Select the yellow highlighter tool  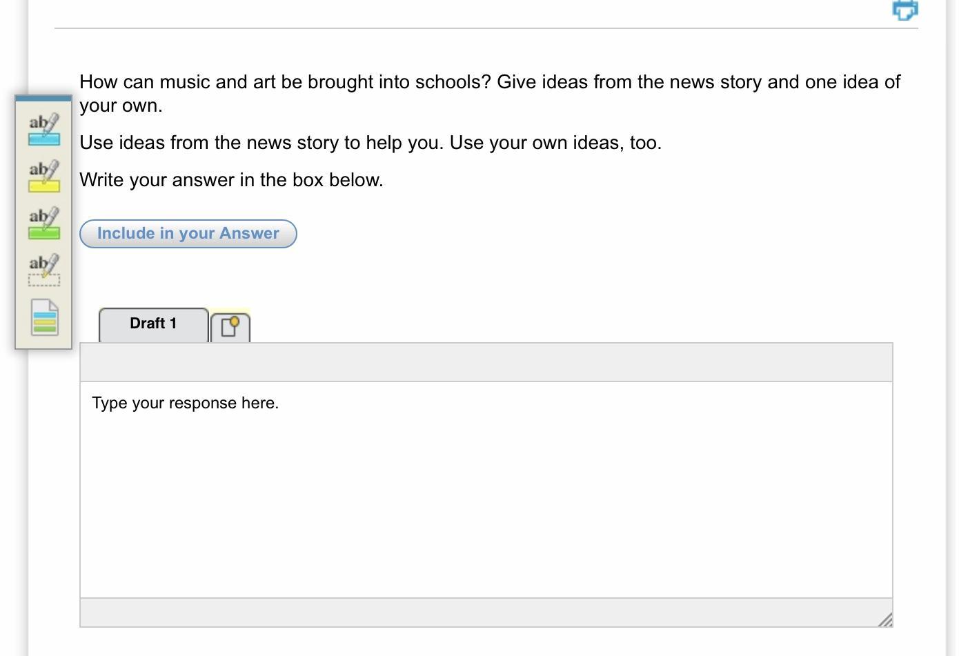pos(43,175)
